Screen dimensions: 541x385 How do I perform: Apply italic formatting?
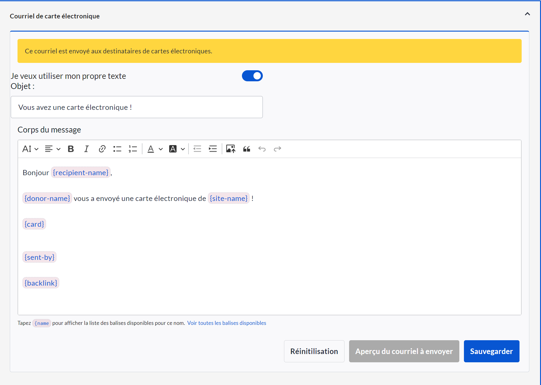[86, 149]
